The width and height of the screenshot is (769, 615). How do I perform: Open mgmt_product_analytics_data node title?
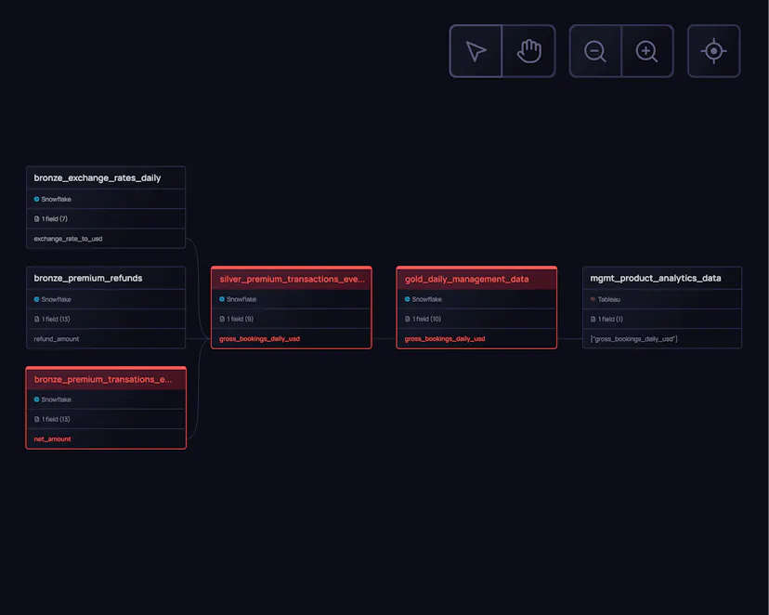pos(655,278)
